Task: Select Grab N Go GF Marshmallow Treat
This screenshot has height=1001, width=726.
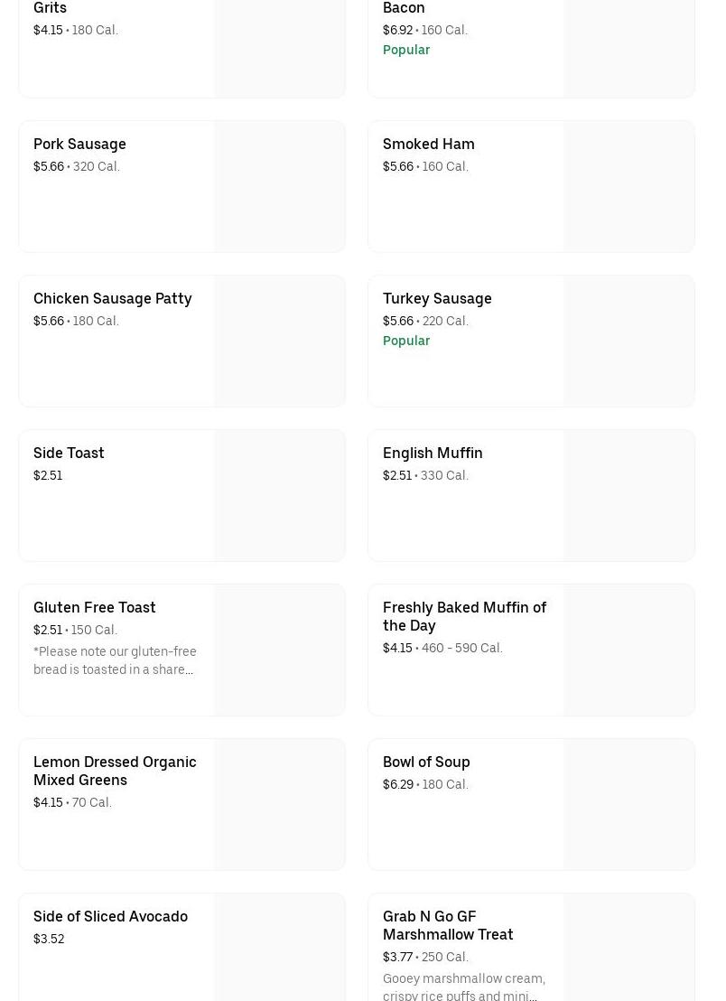Action: [448, 925]
